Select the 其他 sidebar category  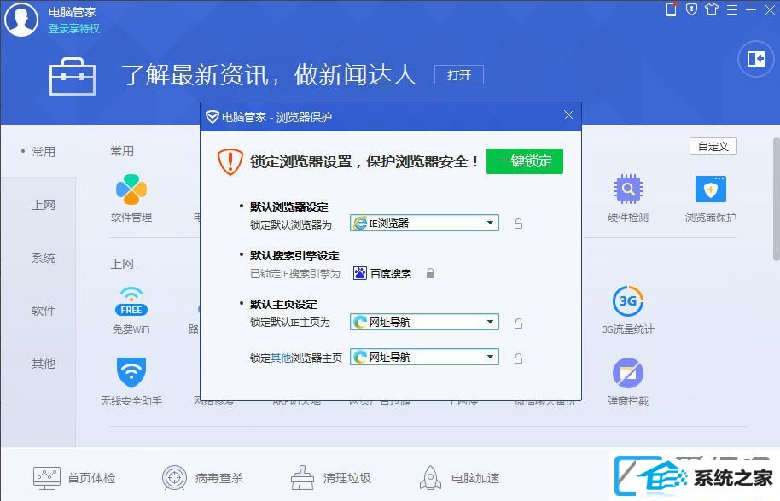tap(44, 364)
